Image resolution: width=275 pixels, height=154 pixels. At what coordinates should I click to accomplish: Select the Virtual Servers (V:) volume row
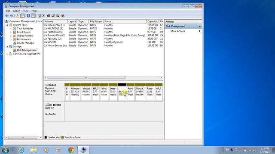coord(104,46)
